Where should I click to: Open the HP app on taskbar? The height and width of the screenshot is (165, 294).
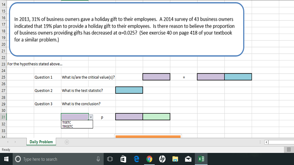click(x=162, y=159)
